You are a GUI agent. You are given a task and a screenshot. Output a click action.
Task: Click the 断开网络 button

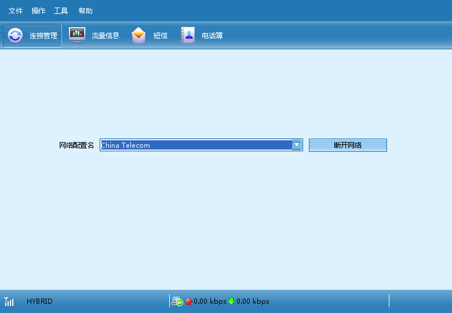click(348, 145)
